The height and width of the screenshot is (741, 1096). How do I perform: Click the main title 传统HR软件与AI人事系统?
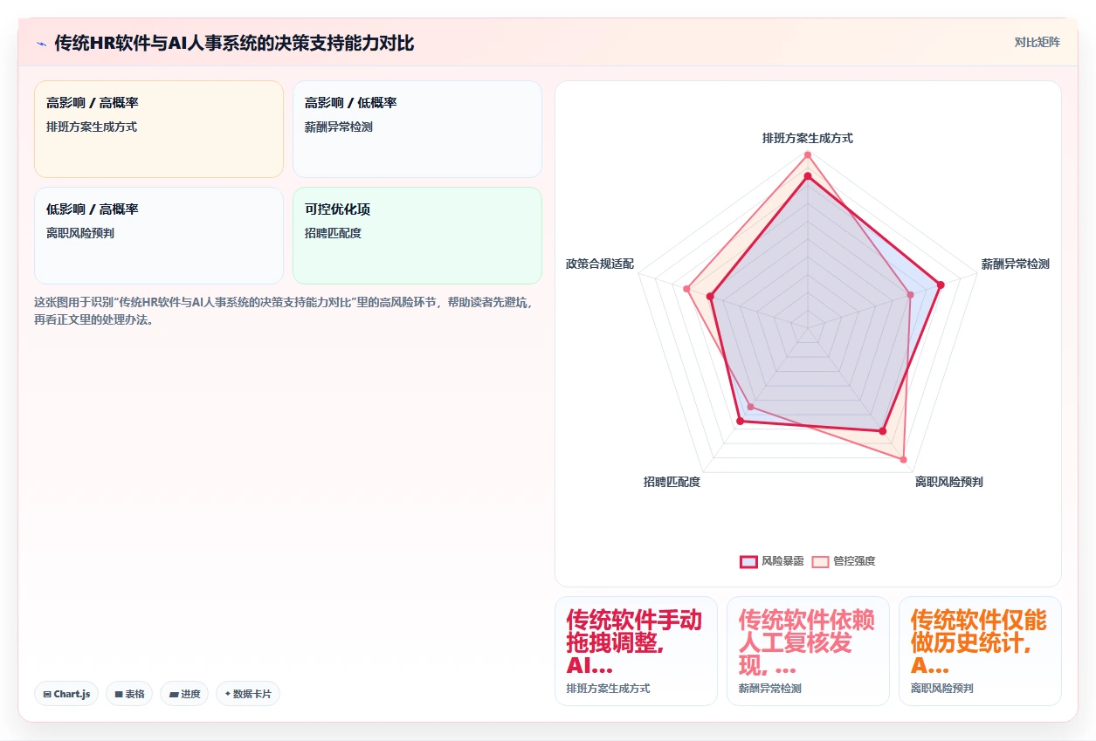234,43
